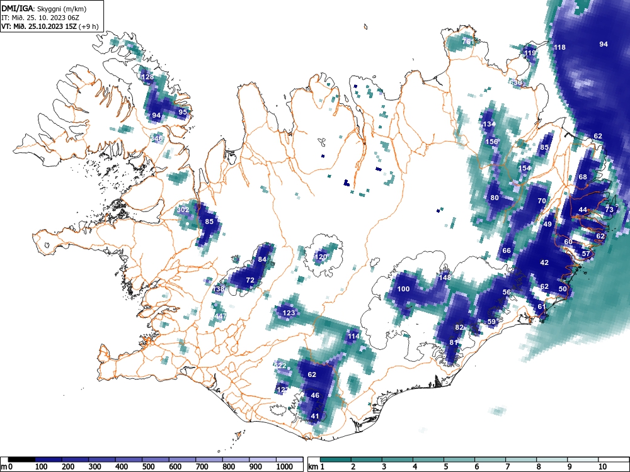Click the visibility value '80' on the map
This screenshot has height=472, width=630.
click(x=495, y=198)
